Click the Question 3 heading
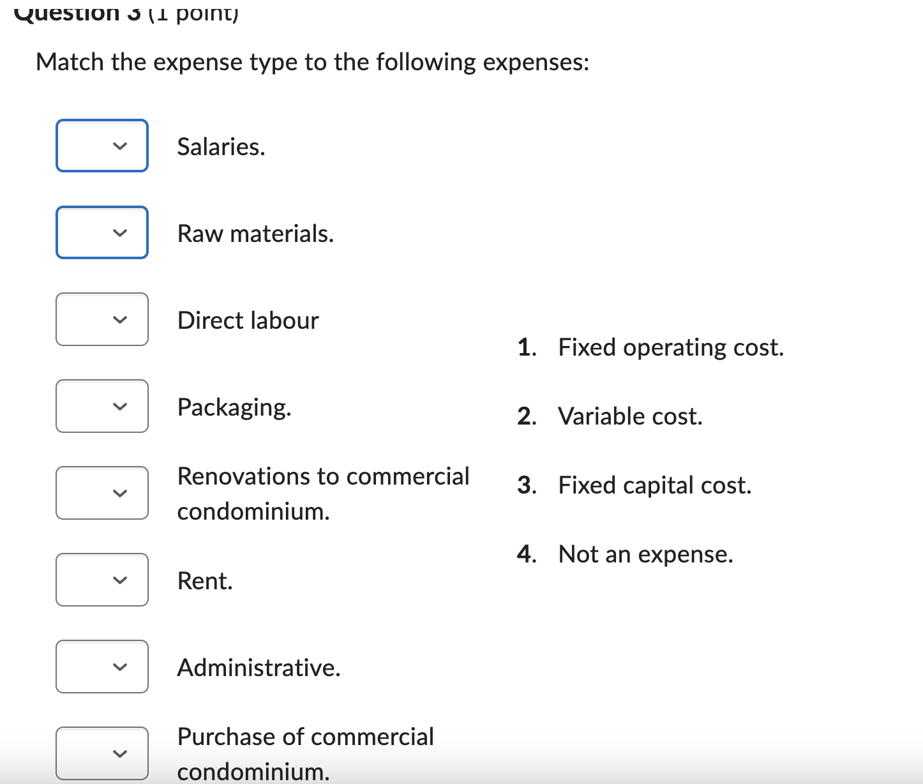The image size is (923, 784). tap(125, 10)
